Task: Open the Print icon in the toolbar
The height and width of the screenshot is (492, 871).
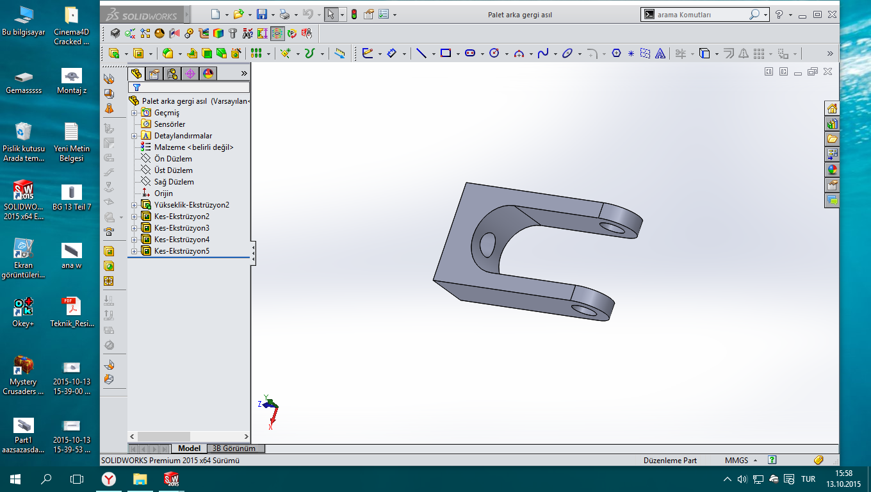Action: tap(284, 14)
